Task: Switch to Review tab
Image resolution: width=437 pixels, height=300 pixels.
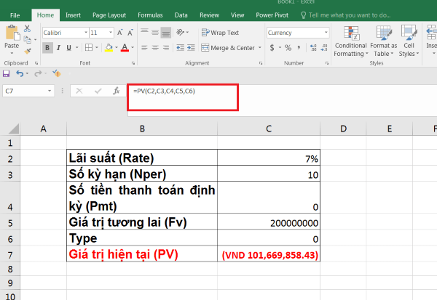Action: click(x=209, y=15)
